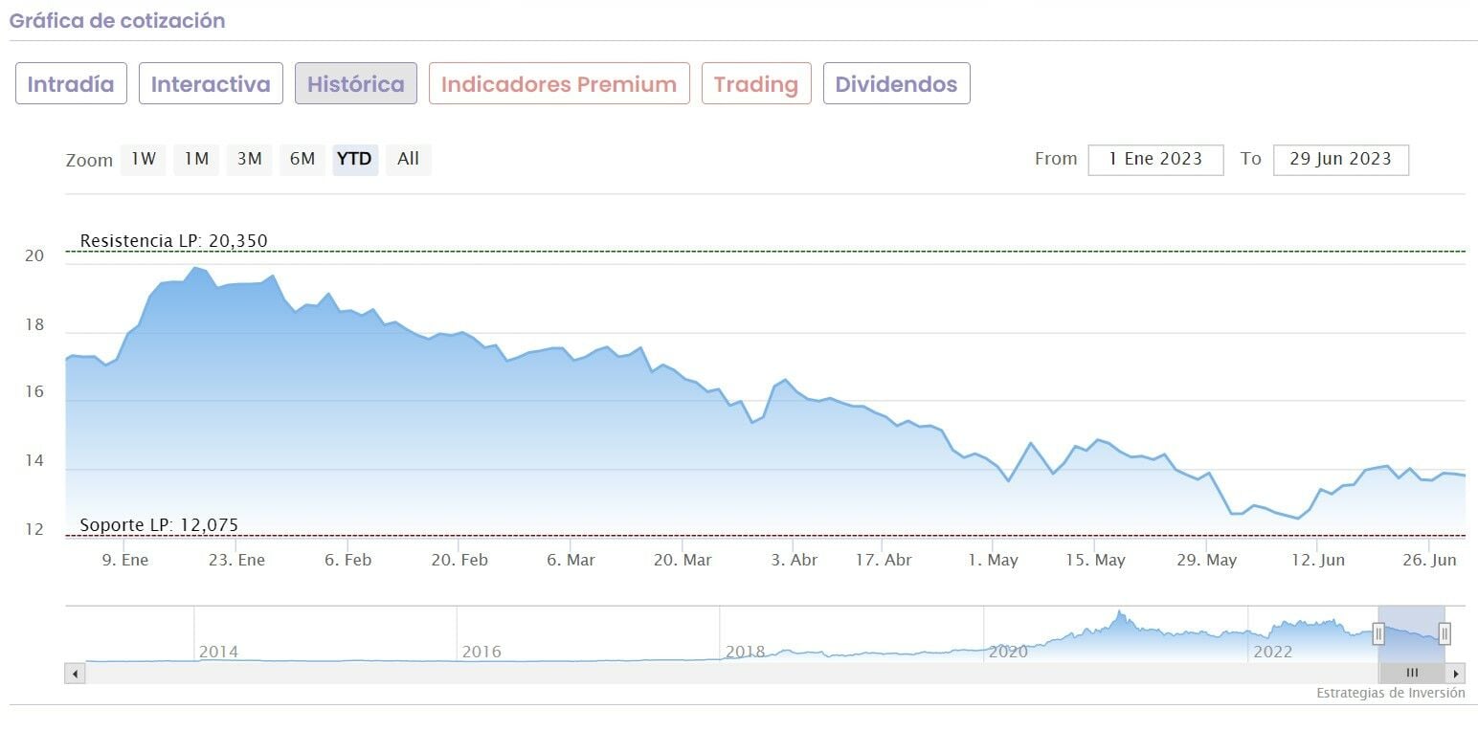Show All historical data range
This screenshot has height=731, width=1478.
coord(409,160)
